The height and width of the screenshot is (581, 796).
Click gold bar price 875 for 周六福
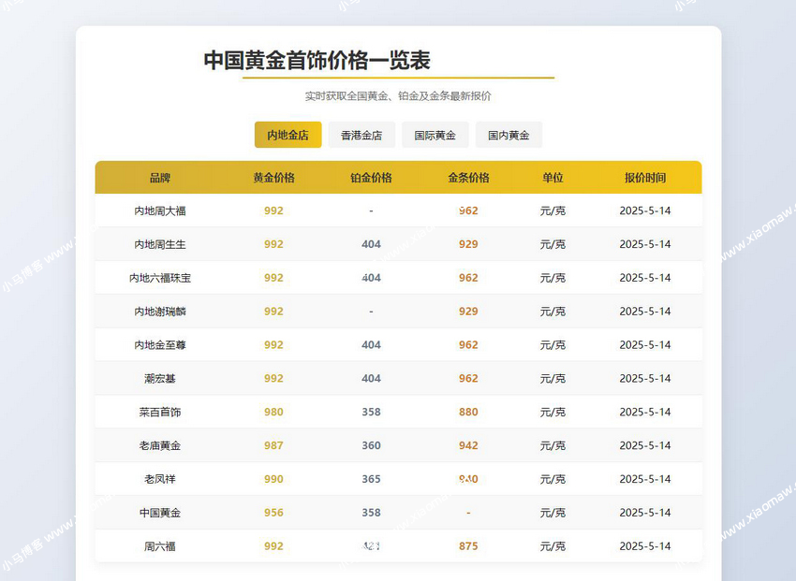tap(468, 546)
